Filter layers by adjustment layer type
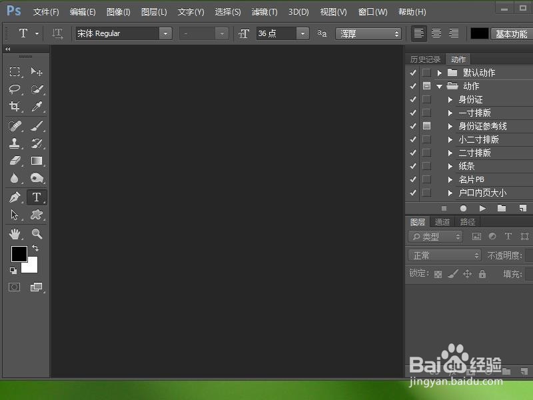Viewport: 533px width, 400px height. tap(492, 237)
